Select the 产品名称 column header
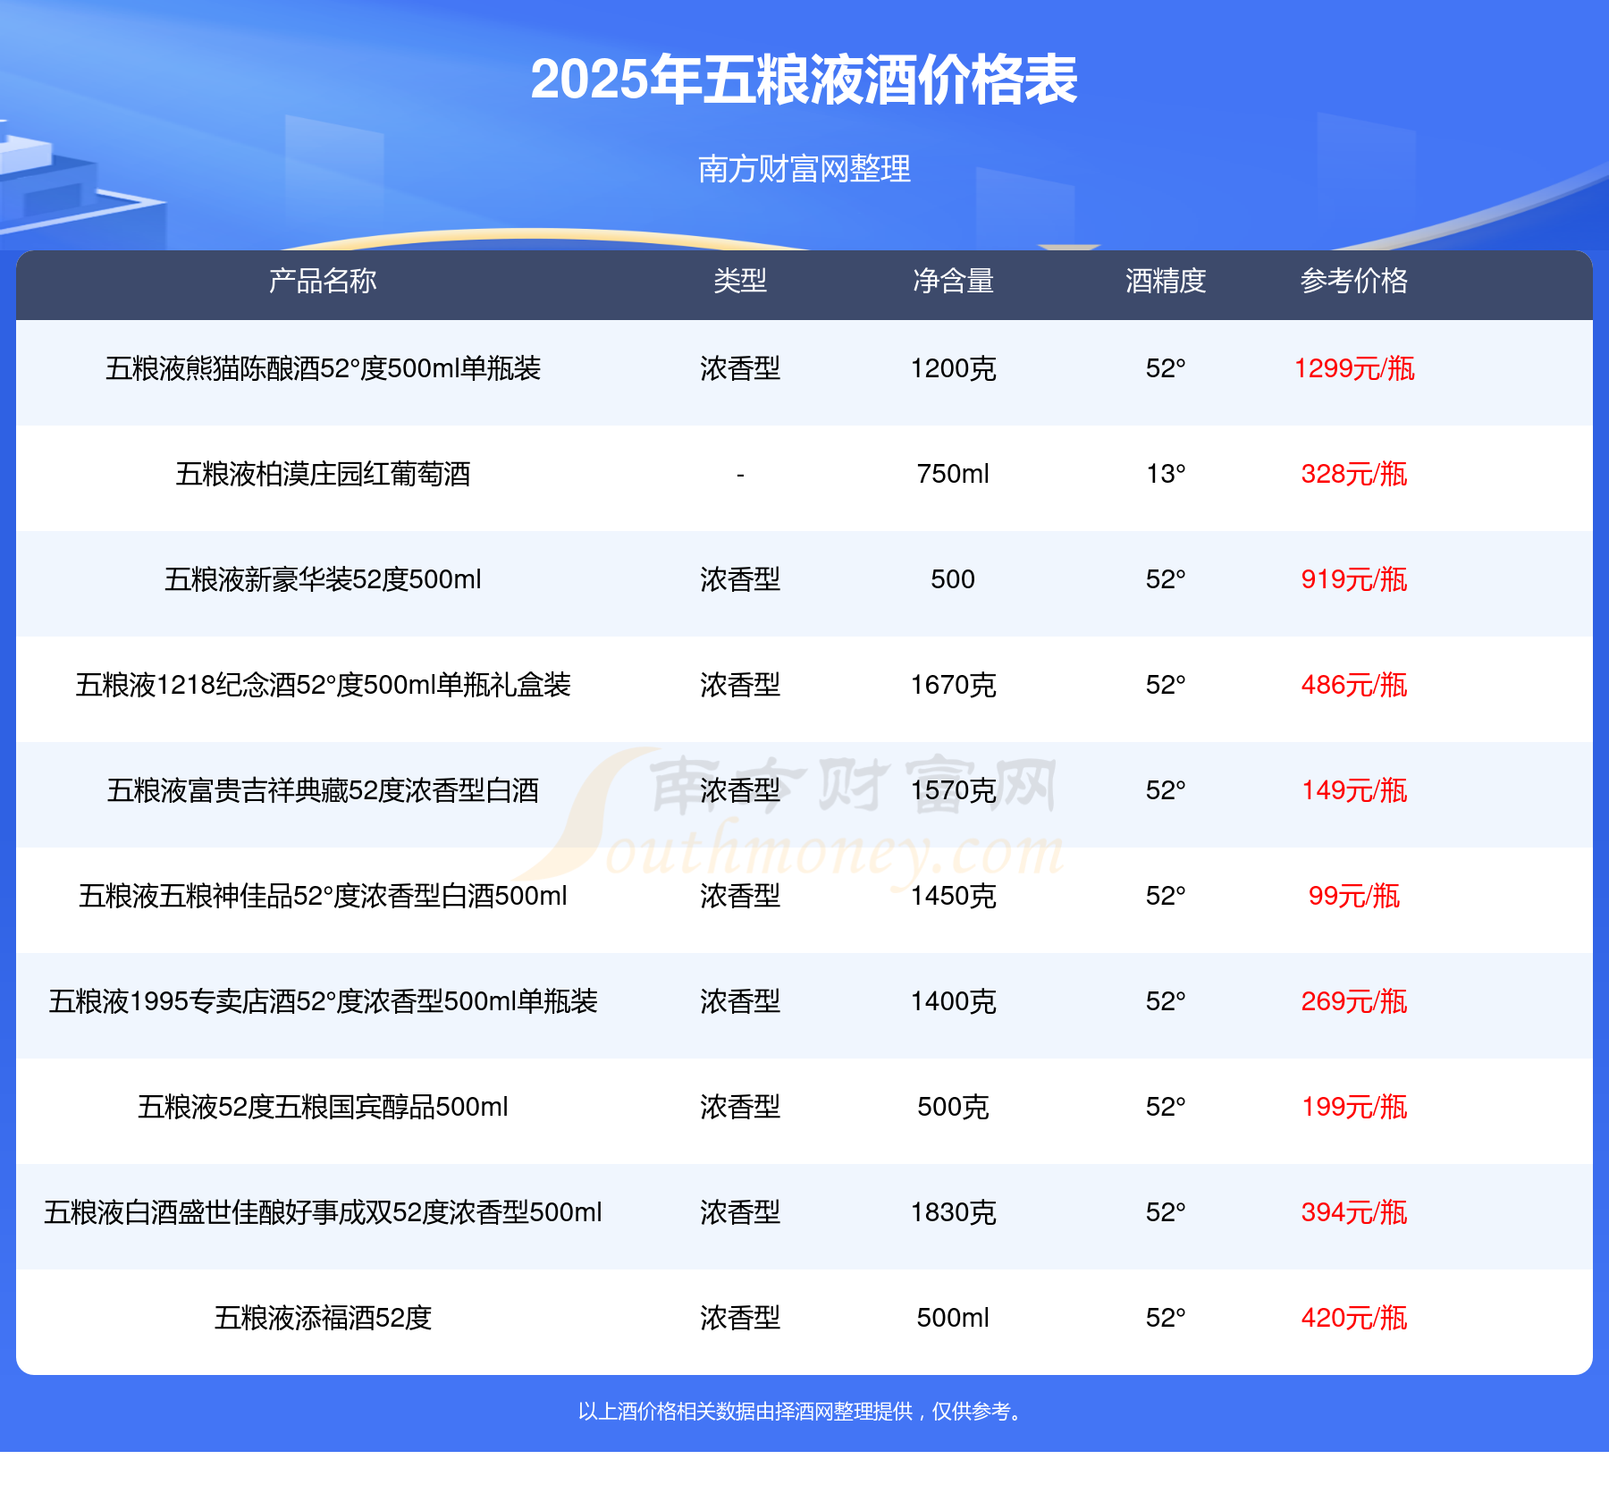 pyautogui.click(x=323, y=281)
